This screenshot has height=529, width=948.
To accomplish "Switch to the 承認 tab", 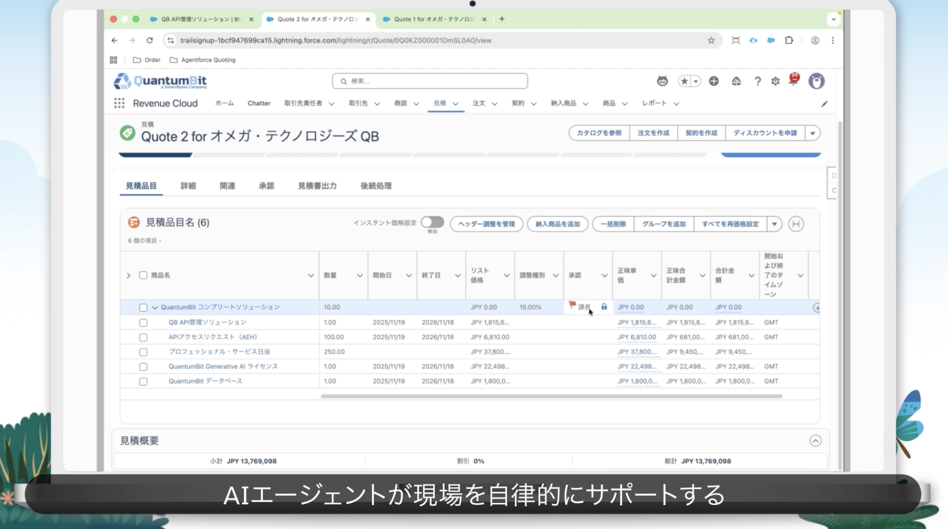I will 266,186.
